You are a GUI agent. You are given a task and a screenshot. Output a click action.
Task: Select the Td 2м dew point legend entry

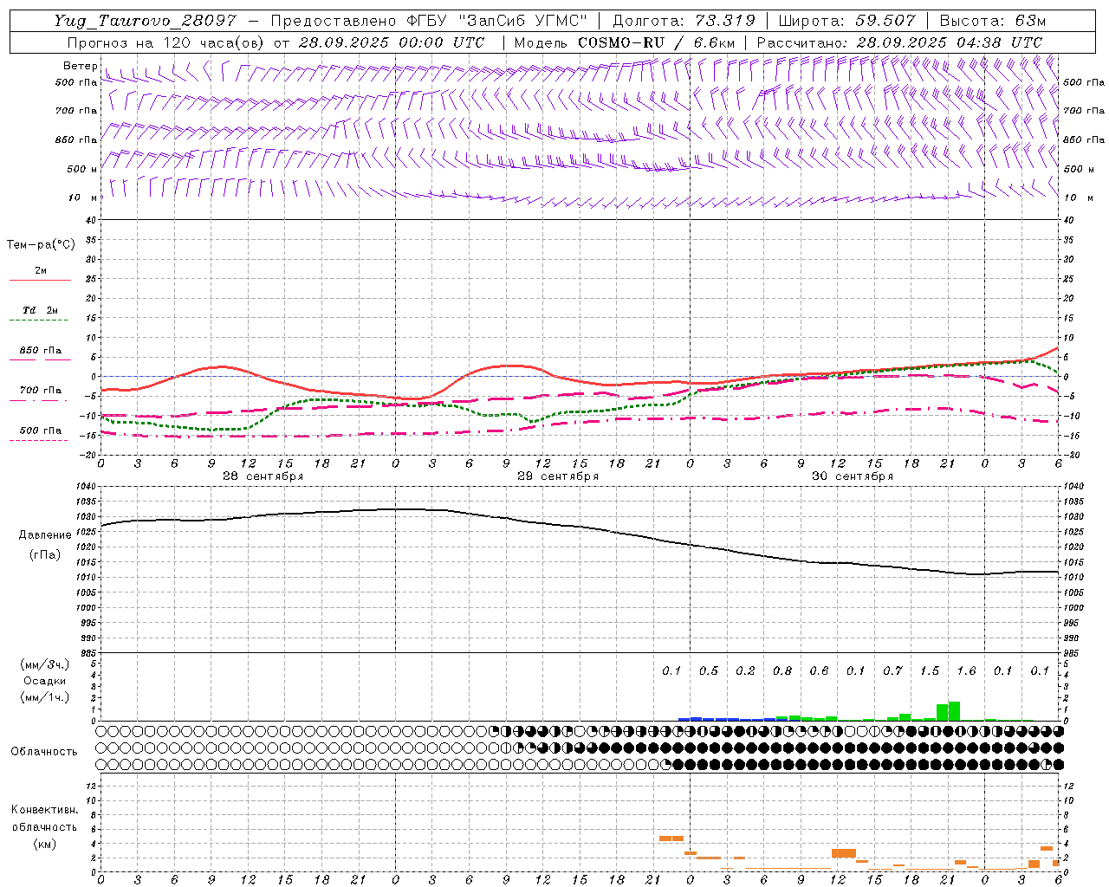(39, 310)
